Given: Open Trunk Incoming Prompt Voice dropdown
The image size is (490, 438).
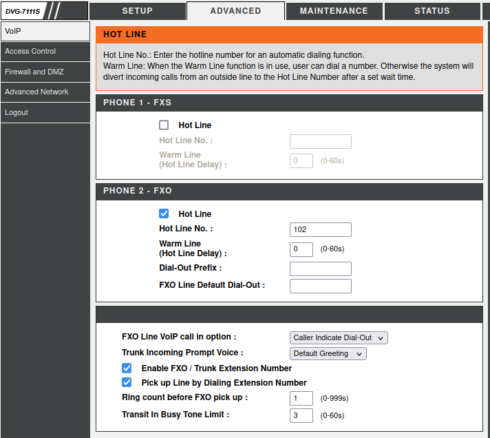Looking at the screenshot, I should [x=328, y=353].
